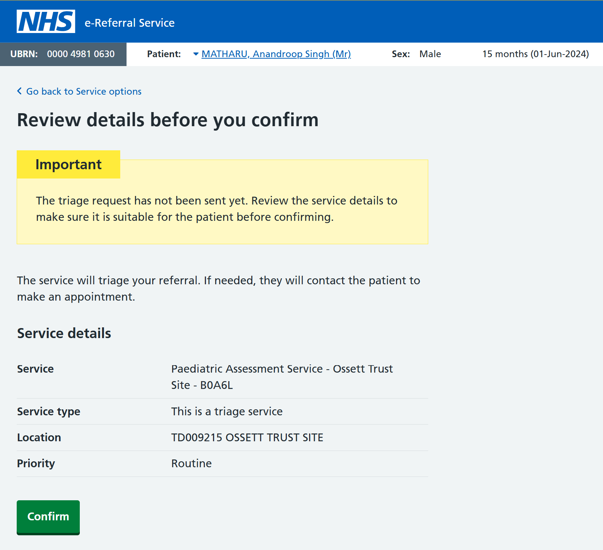The height and width of the screenshot is (550, 603).
Task: Click the Location row label
Action: pos(39,438)
